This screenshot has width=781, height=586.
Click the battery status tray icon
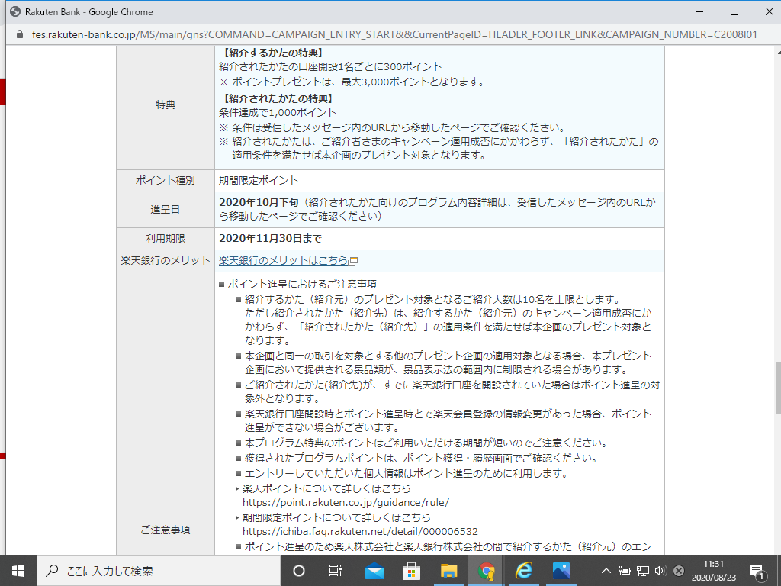[x=624, y=571]
